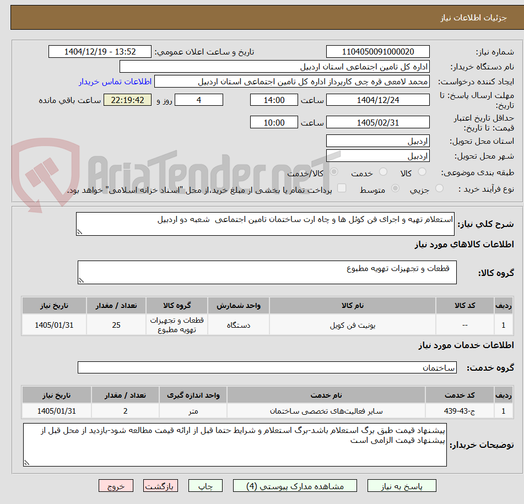
Task: Click the قطعات و تجهیزات تهویه مطبوع table cell
Action: [x=177, y=325]
